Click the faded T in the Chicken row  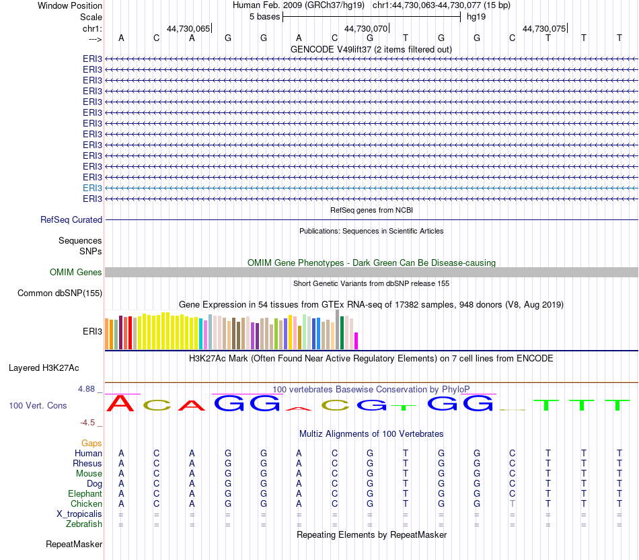(513, 504)
